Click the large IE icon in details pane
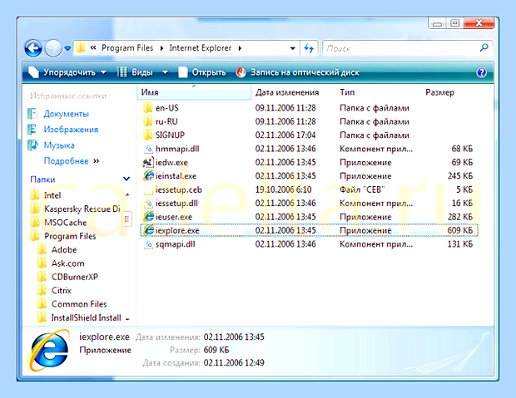This screenshot has width=516, height=398. coord(49,351)
